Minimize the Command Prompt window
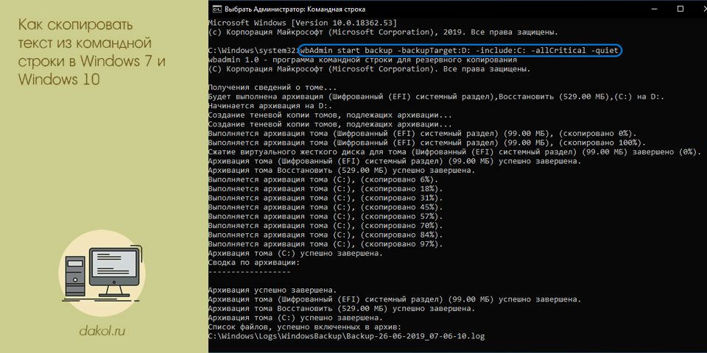Viewport: 707px width, 353px height. coord(655,9)
